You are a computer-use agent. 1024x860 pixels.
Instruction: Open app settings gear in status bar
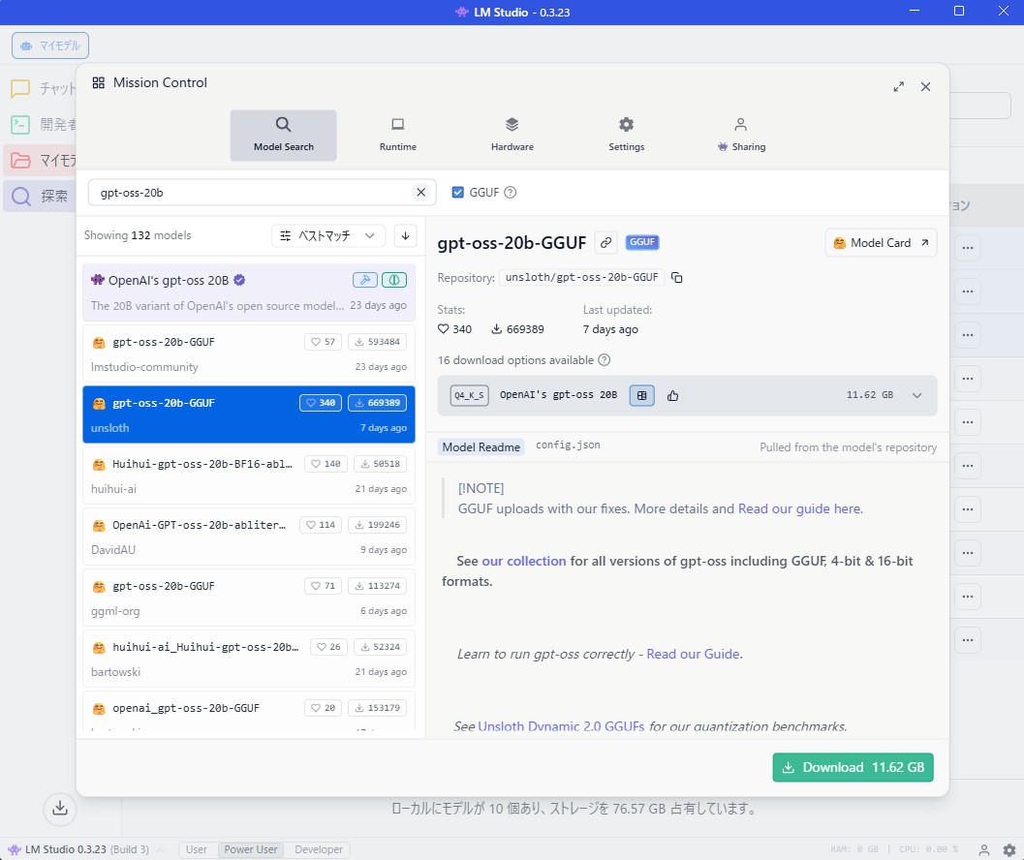click(1009, 849)
